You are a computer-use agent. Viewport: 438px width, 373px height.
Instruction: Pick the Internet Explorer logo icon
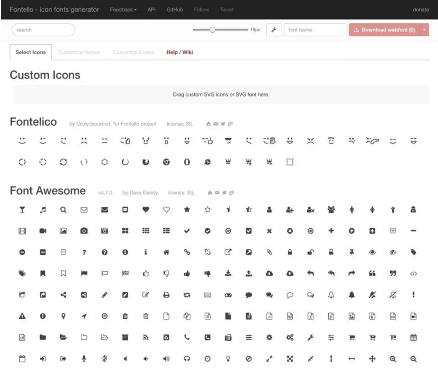207,162
